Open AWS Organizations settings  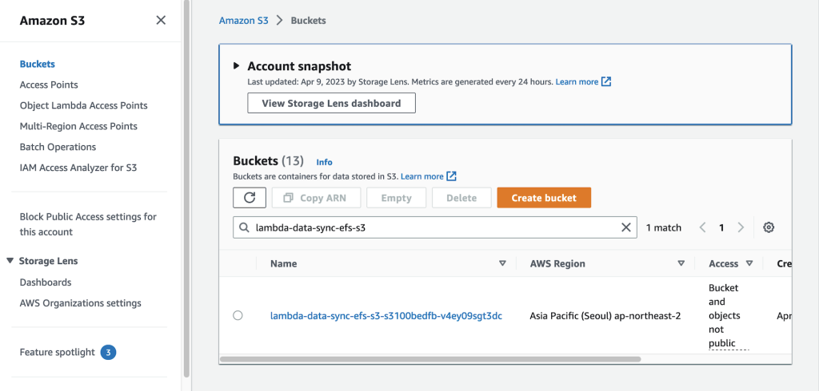click(x=81, y=303)
